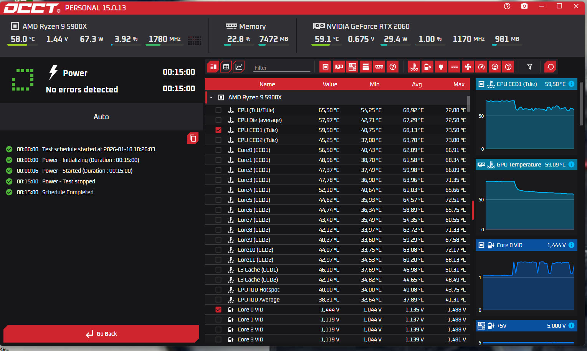This screenshot has width=587, height=351.
Task: Check the CPU CCD2 (Tdie) checkbox
Action: click(218, 140)
